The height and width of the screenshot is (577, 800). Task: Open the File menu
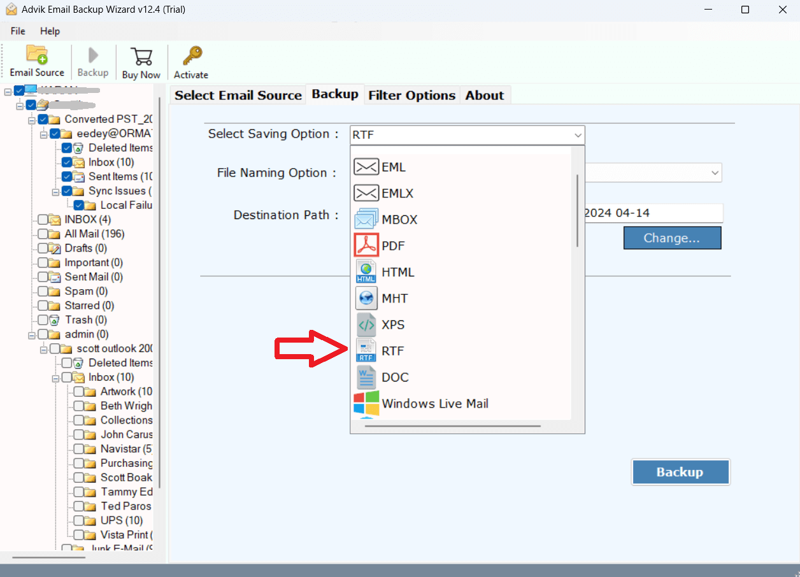point(18,31)
